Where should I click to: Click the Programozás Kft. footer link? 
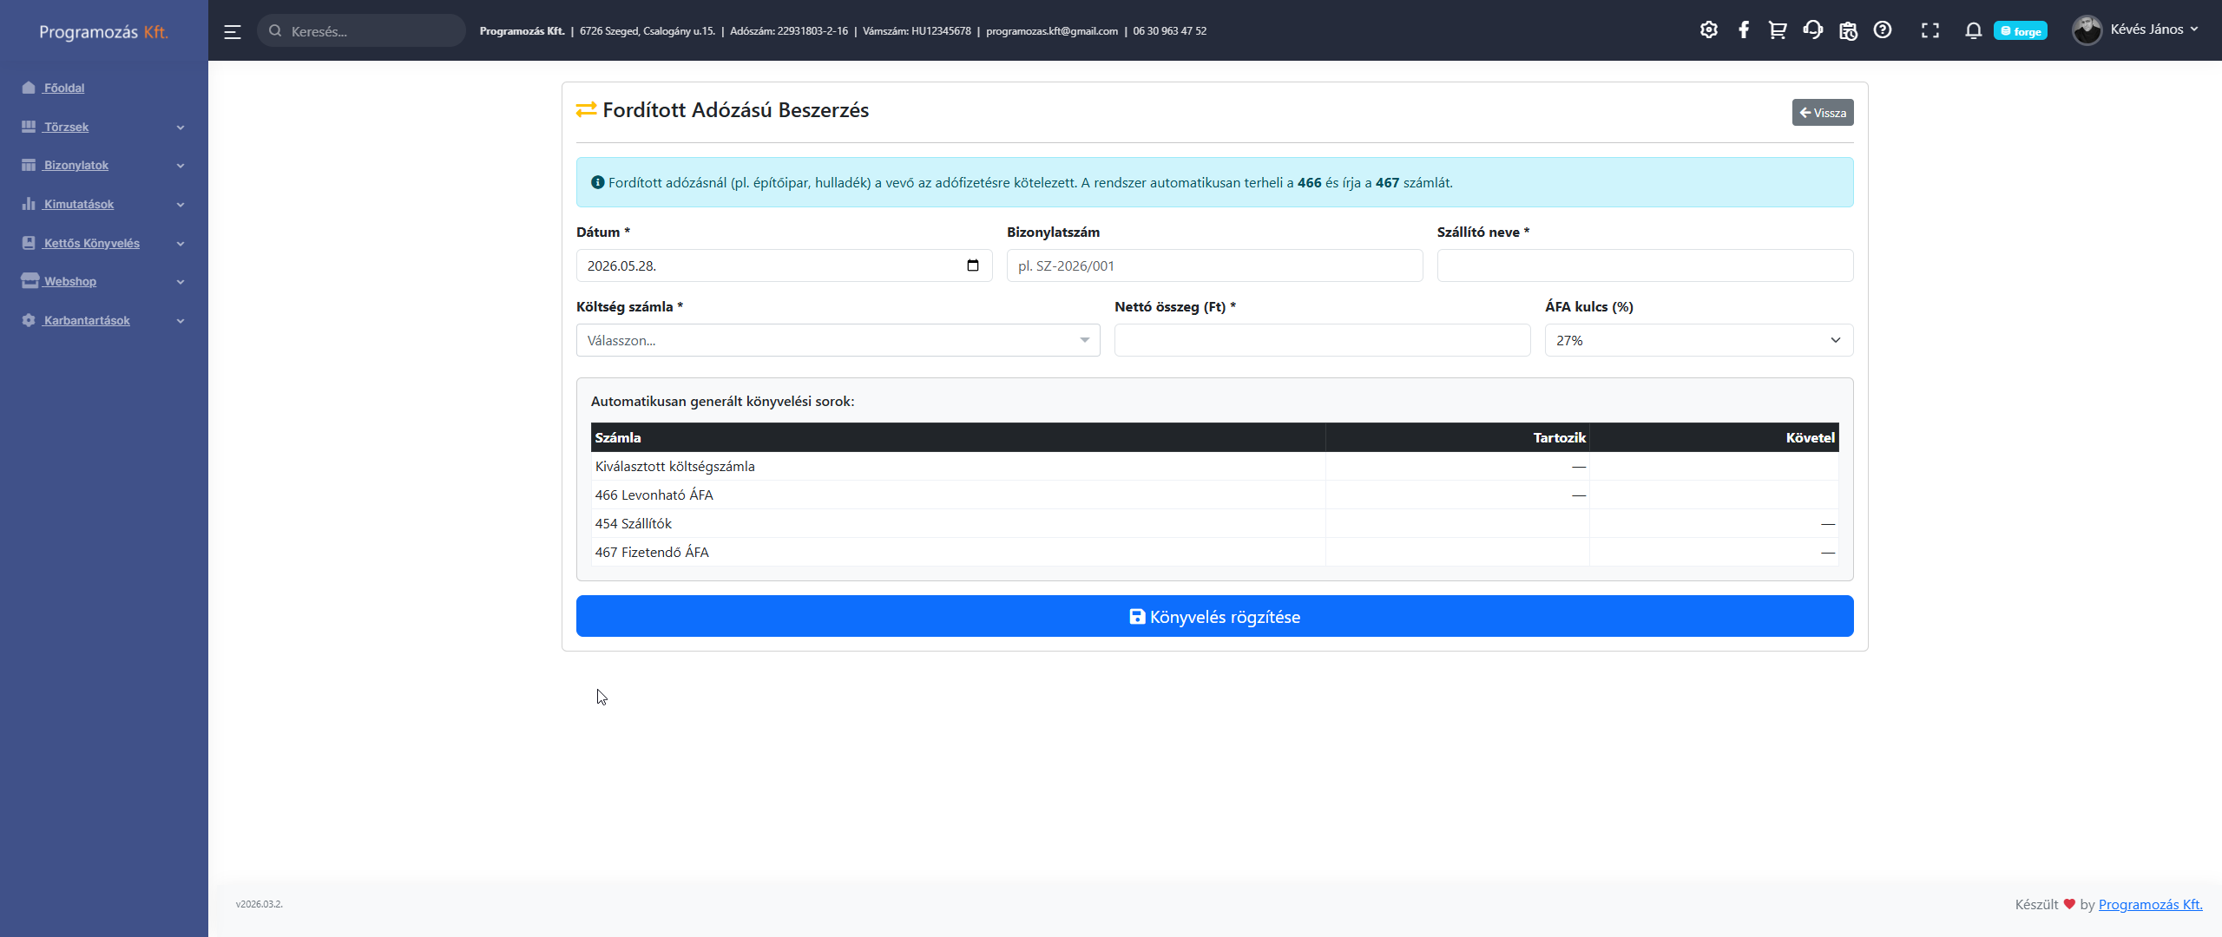coord(2150,904)
